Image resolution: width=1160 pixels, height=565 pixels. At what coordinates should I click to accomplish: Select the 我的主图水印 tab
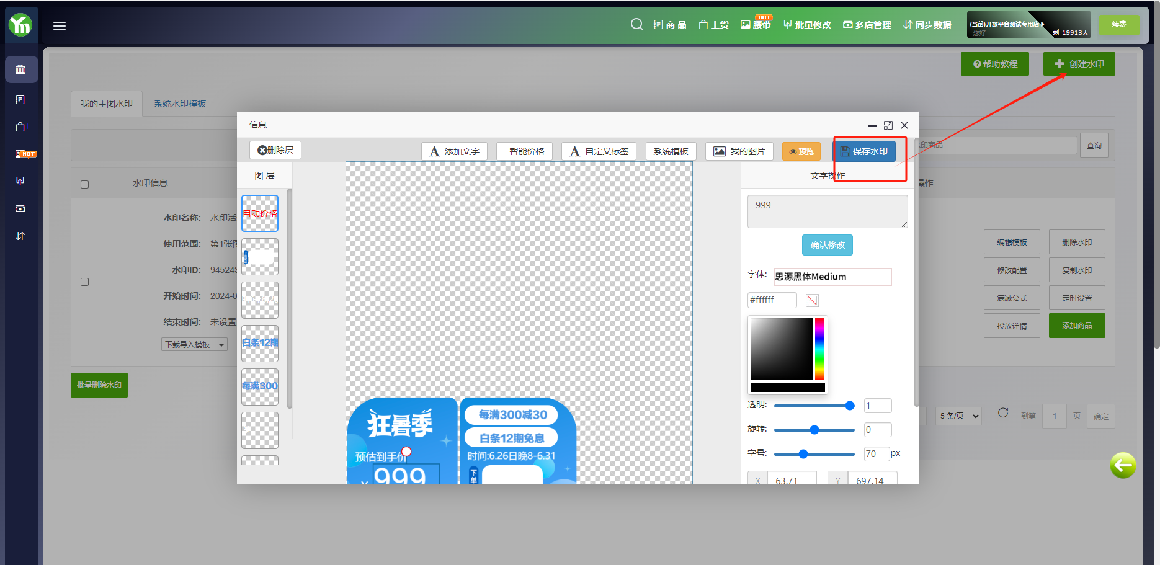(x=107, y=104)
